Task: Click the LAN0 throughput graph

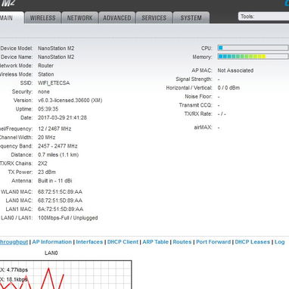Action: click(x=66, y=275)
